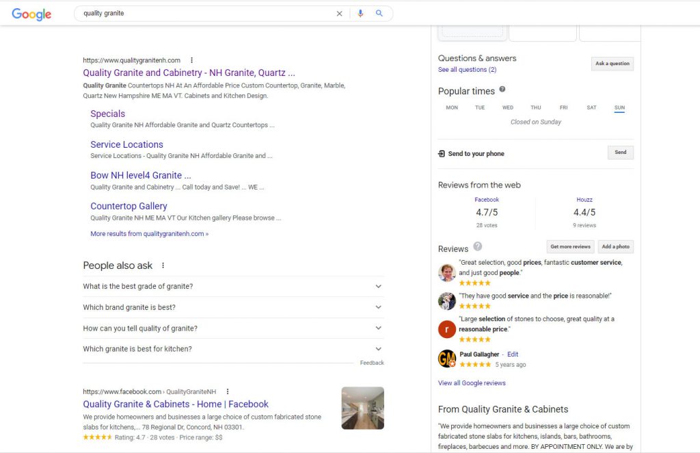
Task: Select SUN in Popular times
Action: point(619,107)
